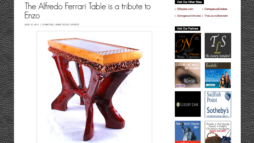
Task: Open the OutrageousEstates link
Action: point(216,9)
